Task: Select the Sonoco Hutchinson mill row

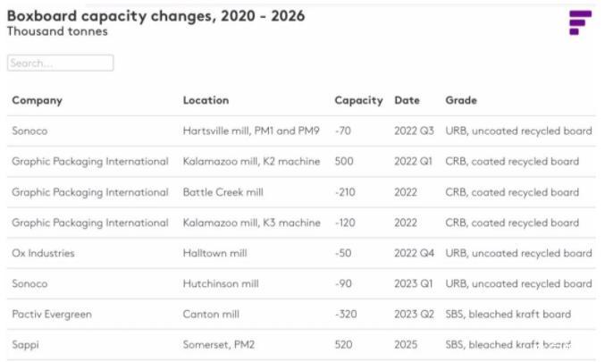Action: coord(301,283)
